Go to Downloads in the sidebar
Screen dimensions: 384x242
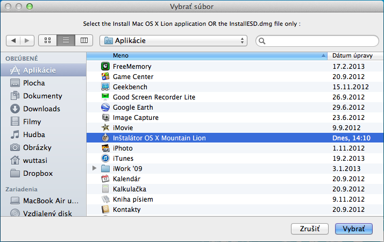click(41, 109)
